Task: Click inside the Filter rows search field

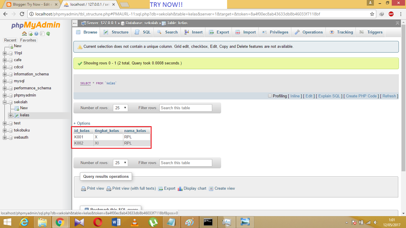Action: click(x=185, y=108)
